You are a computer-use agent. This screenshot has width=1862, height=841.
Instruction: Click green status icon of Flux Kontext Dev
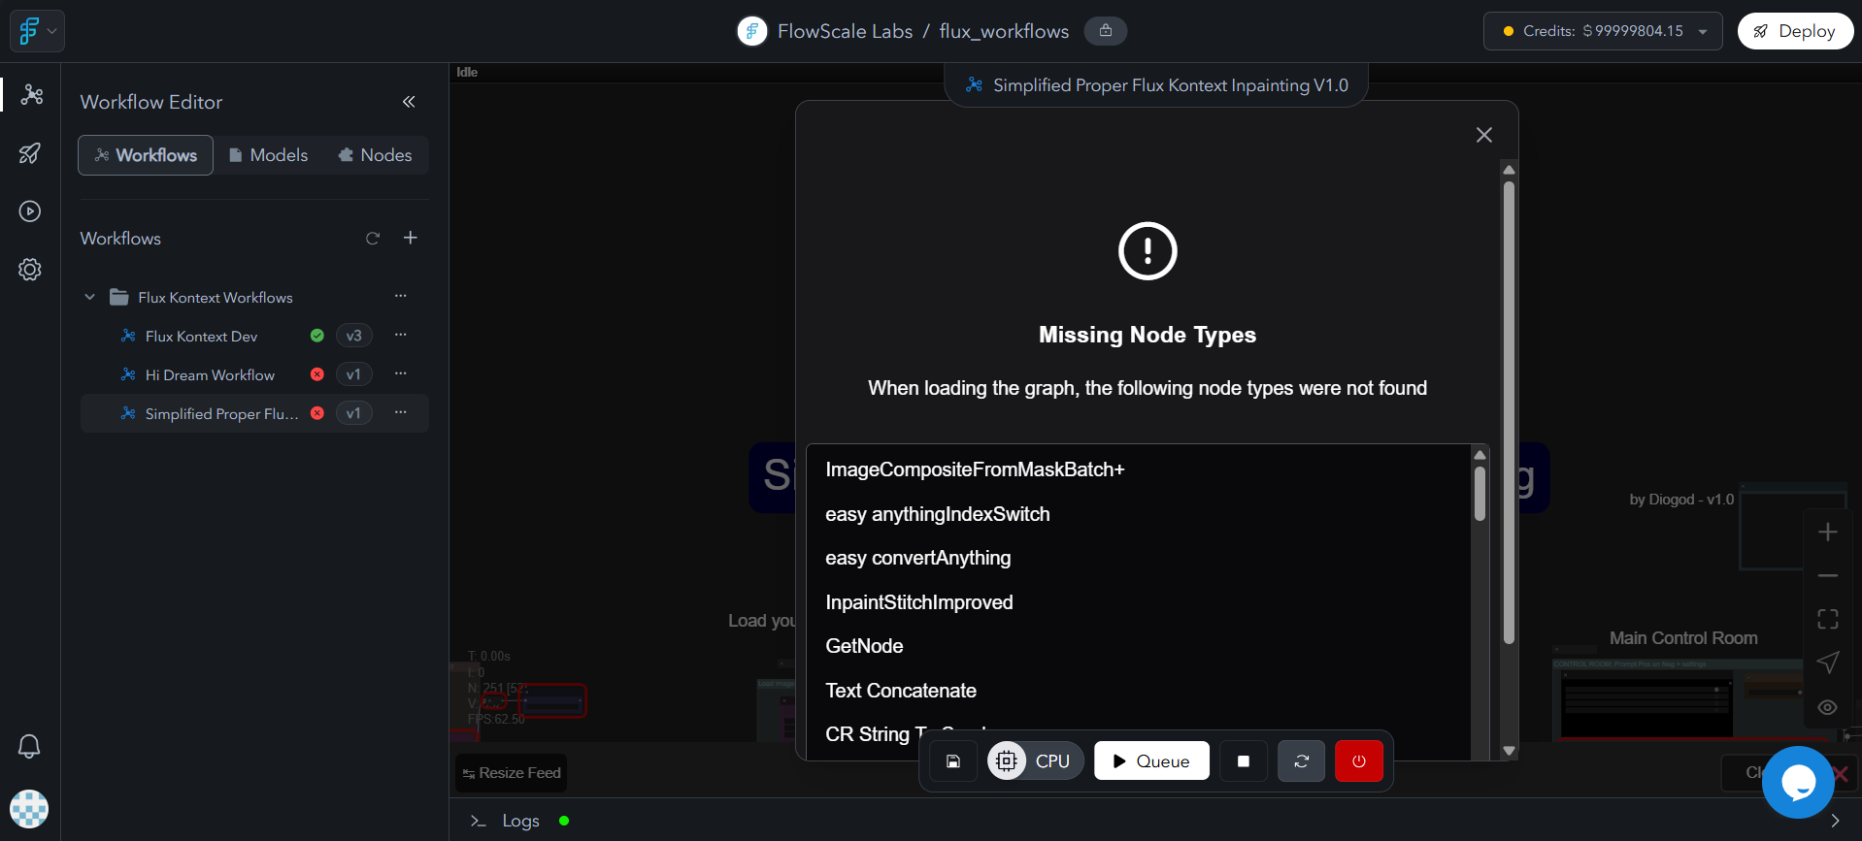[317, 336]
